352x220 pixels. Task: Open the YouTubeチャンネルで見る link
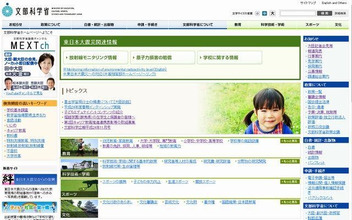click(24, 93)
